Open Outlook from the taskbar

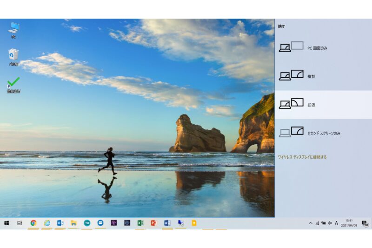(x=60, y=223)
